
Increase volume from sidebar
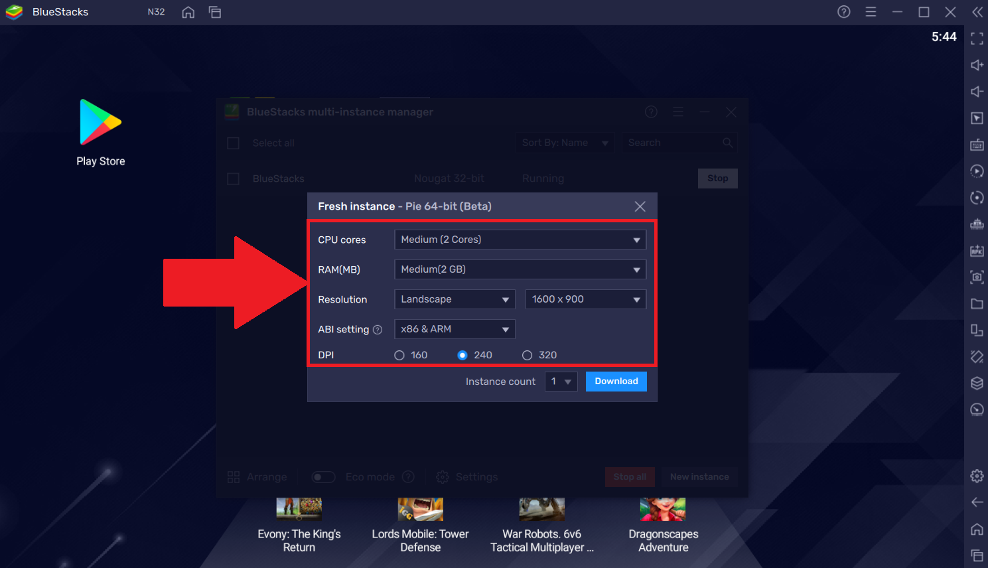click(977, 65)
